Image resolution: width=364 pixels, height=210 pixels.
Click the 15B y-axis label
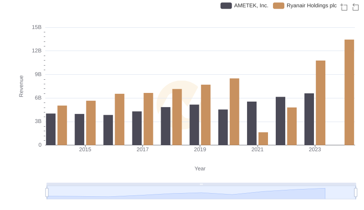point(37,27)
